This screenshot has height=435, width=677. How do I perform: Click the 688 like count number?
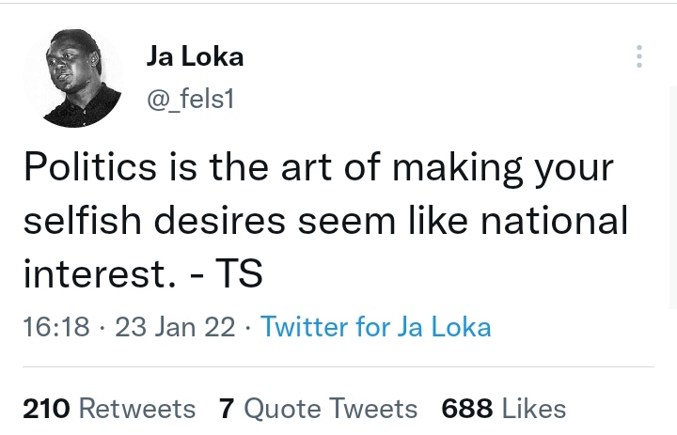(x=467, y=409)
